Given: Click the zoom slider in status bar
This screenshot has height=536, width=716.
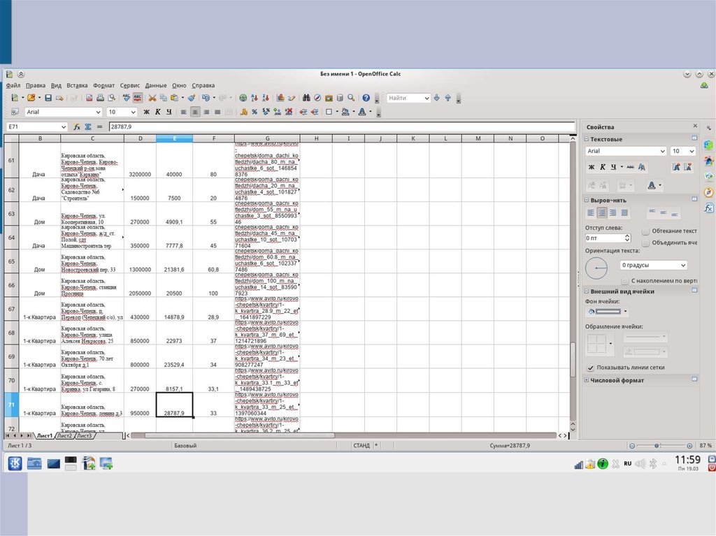Looking at the screenshot, I should click(x=657, y=446).
